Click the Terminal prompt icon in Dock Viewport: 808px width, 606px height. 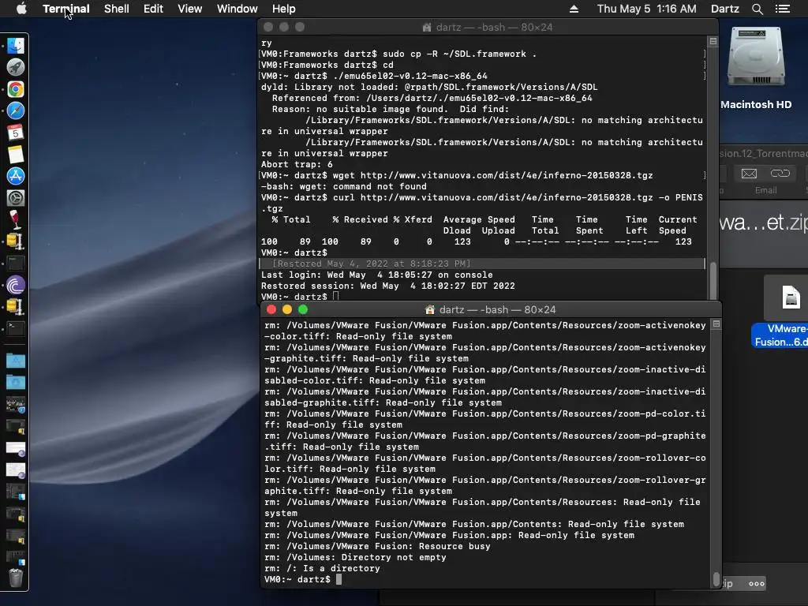click(x=16, y=328)
